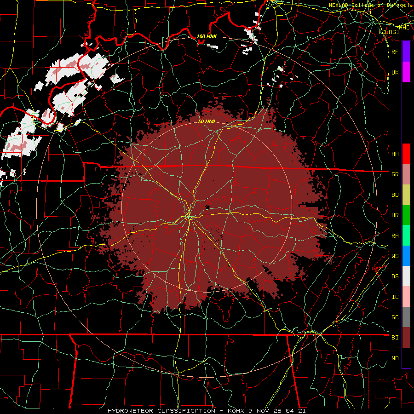Click the RF legend label
Image resolution: width=414 pixels, height=414 pixels.
click(x=395, y=52)
